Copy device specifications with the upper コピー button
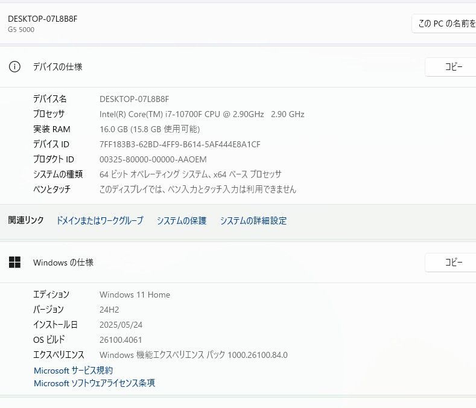Viewport: 476px width, 408px height. pyautogui.click(x=451, y=67)
